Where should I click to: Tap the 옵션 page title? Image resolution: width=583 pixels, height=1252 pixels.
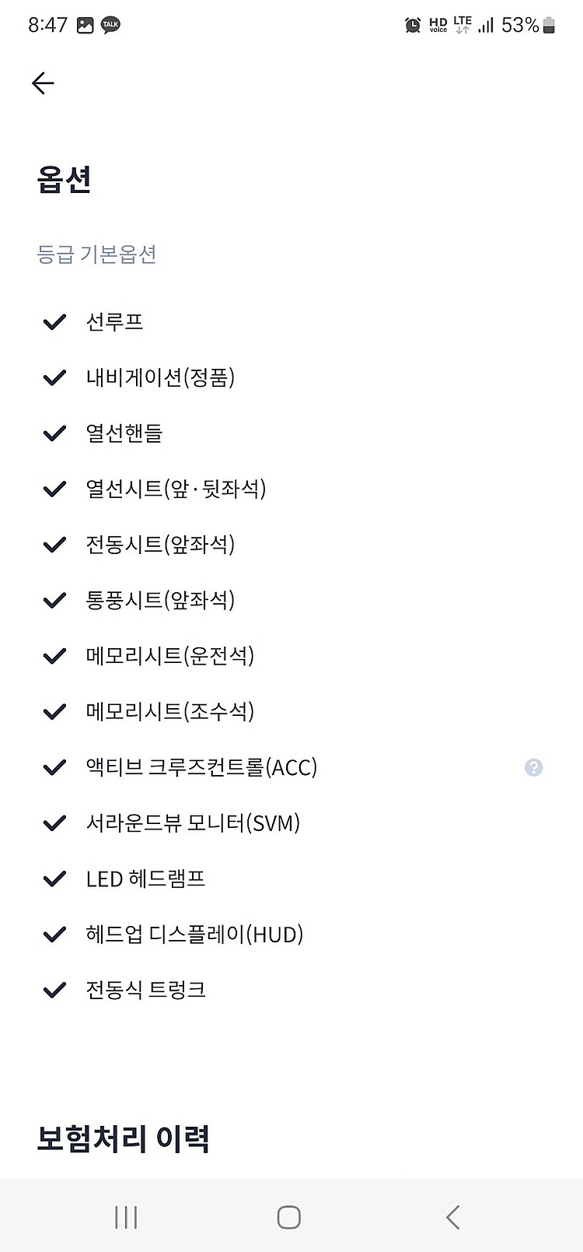point(65,180)
